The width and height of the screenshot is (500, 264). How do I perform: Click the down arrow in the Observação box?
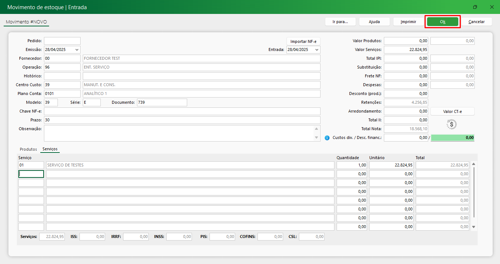point(316,138)
